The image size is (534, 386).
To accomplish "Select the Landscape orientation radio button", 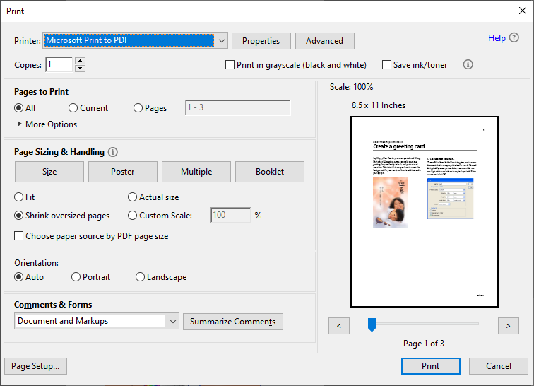I will coord(140,277).
